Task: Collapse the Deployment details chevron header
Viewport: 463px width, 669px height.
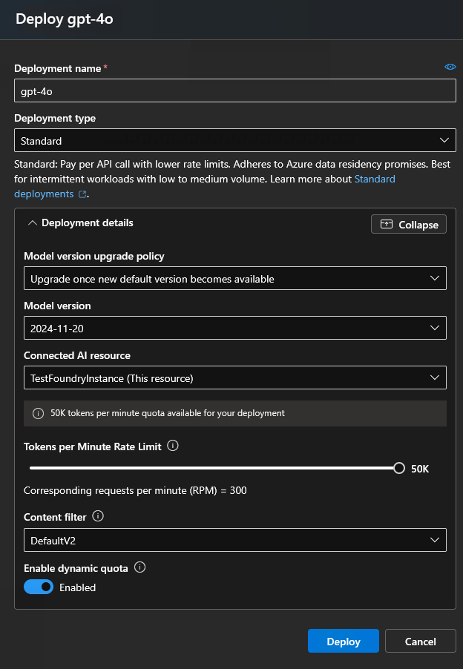Action: pyautogui.click(x=81, y=223)
